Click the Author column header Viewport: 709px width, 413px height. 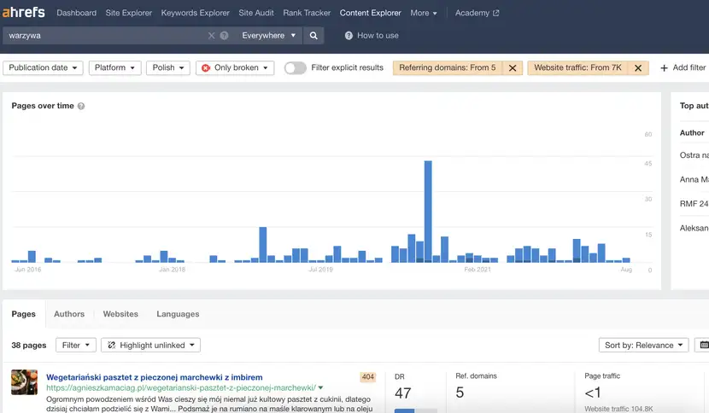(692, 133)
